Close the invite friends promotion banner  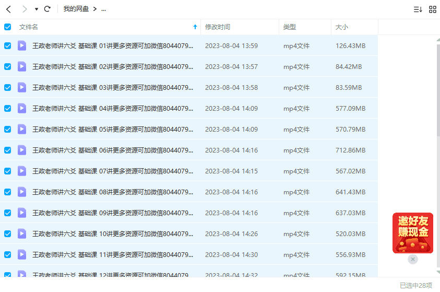tap(413, 259)
